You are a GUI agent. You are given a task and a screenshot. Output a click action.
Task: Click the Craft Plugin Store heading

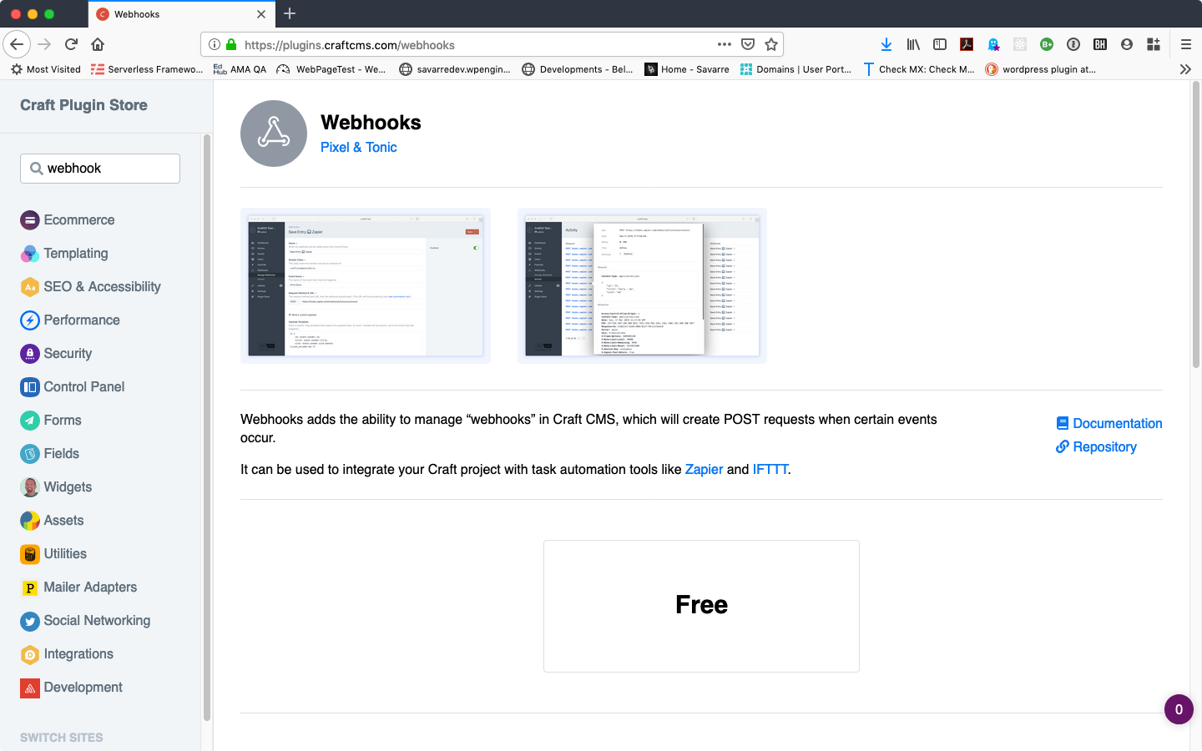[83, 105]
